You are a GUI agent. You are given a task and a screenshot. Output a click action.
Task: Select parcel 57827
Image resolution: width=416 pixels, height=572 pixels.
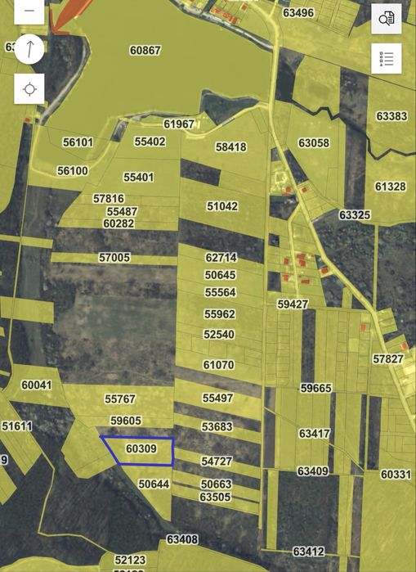[x=388, y=359]
